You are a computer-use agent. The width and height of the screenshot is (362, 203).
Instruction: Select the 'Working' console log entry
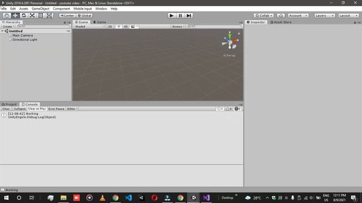[122, 115]
